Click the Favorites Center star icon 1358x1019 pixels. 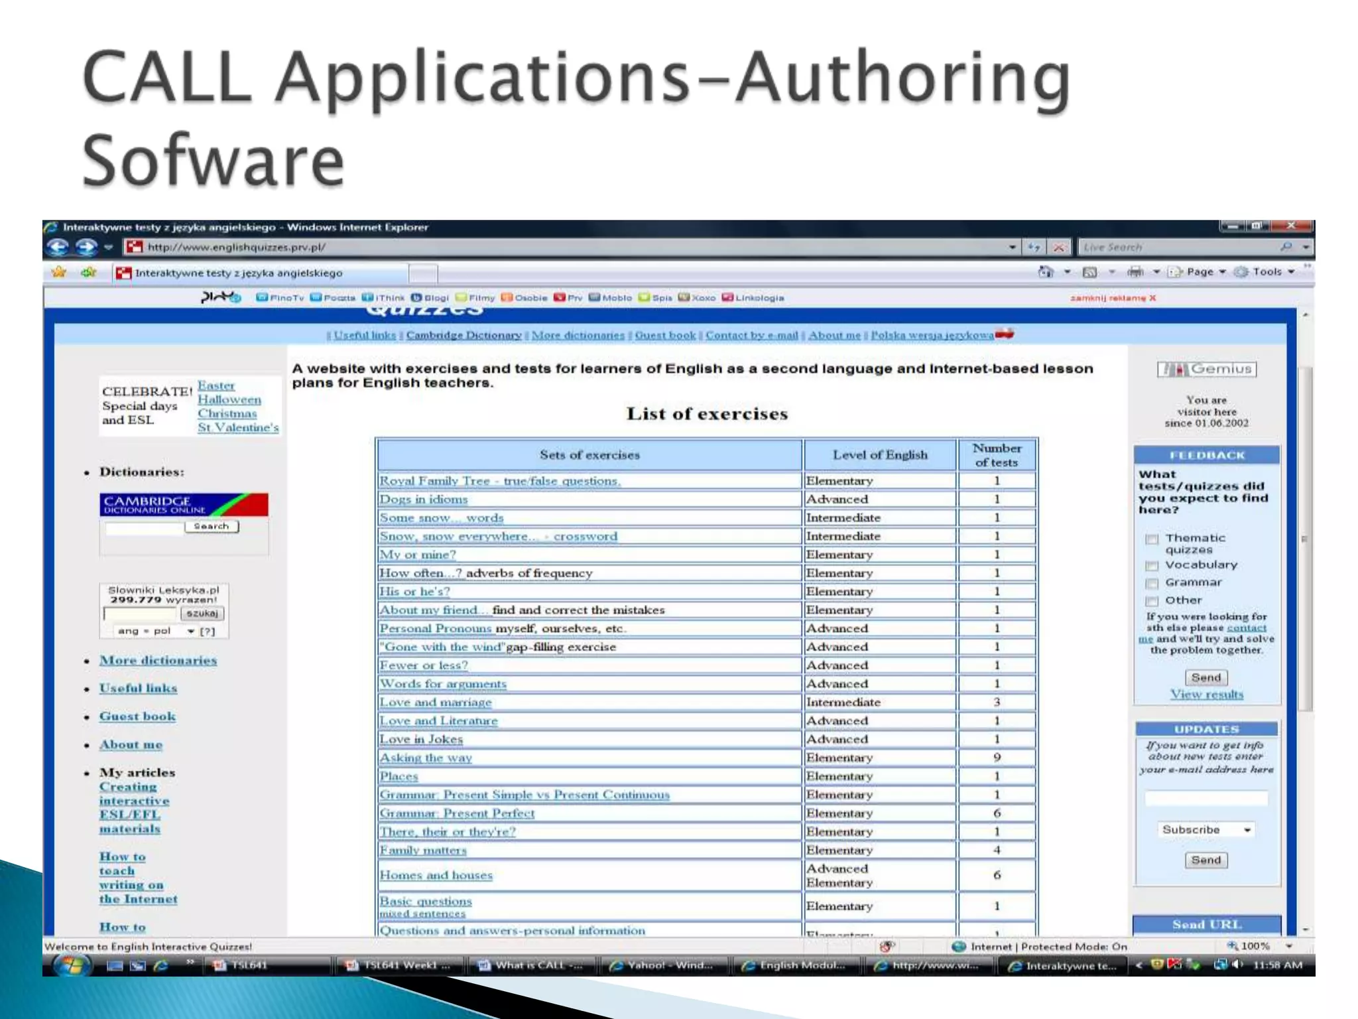click(x=59, y=272)
